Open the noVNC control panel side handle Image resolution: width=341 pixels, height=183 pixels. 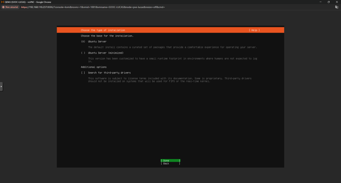pos(1,87)
